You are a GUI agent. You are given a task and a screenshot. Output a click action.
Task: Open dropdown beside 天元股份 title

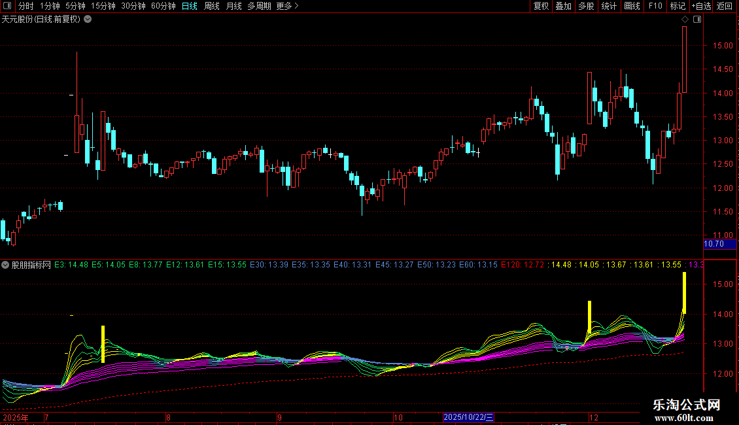(x=88, y=20)
